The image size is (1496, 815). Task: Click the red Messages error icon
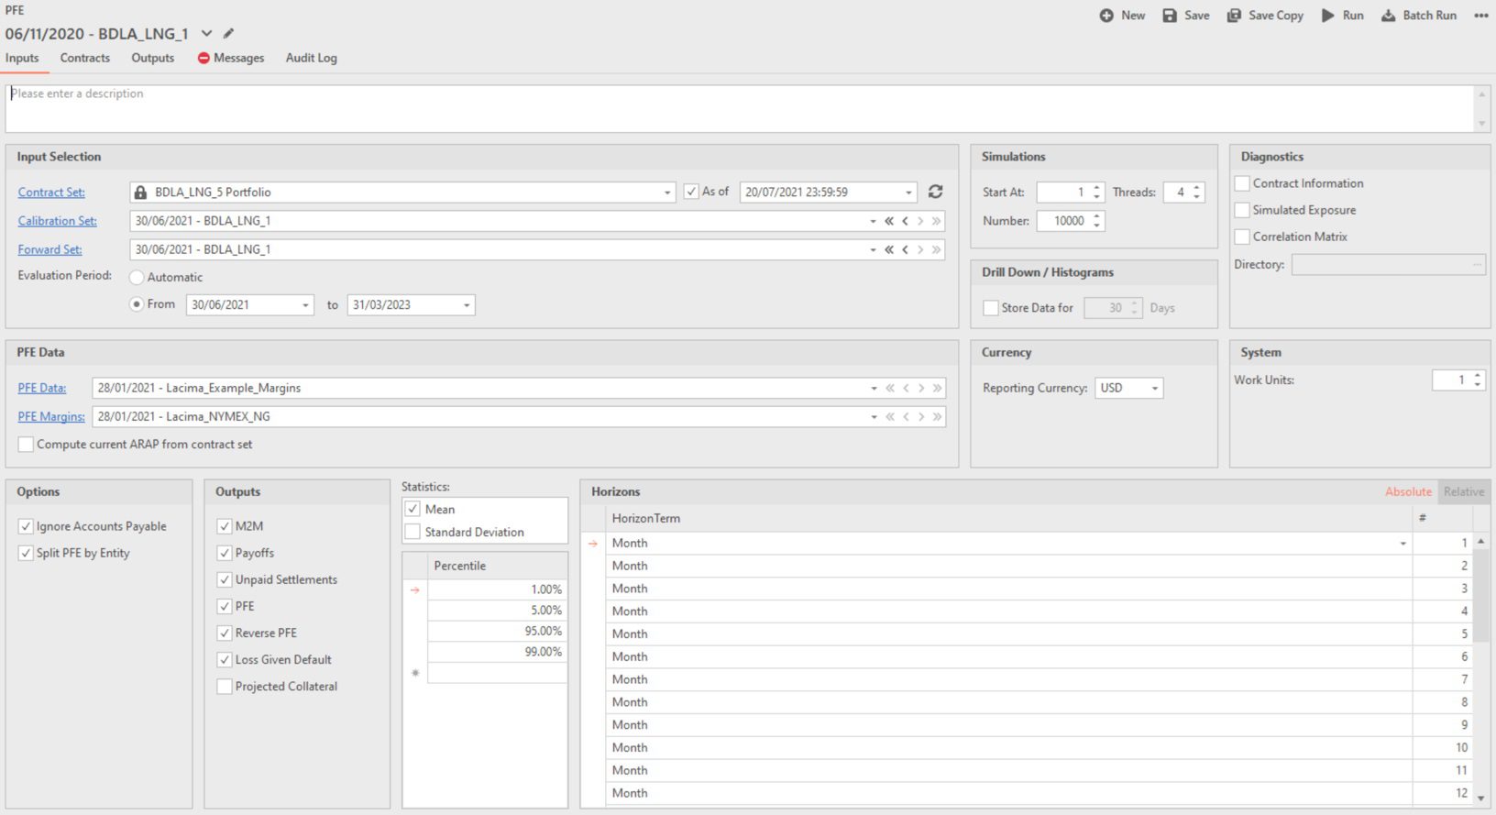203,58
